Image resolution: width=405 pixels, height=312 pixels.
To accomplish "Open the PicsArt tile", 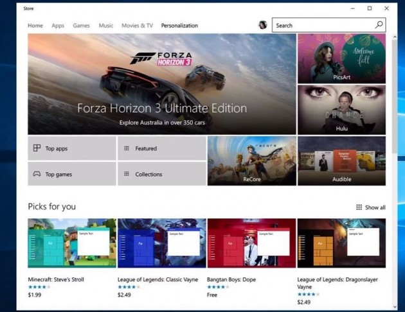I will click(x=341, y=58).
